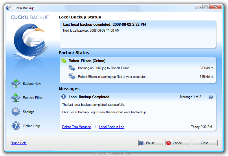Click 'The last local backup completed successfully.'
This screenshot has width=228, height=156.
click(93, 105)
